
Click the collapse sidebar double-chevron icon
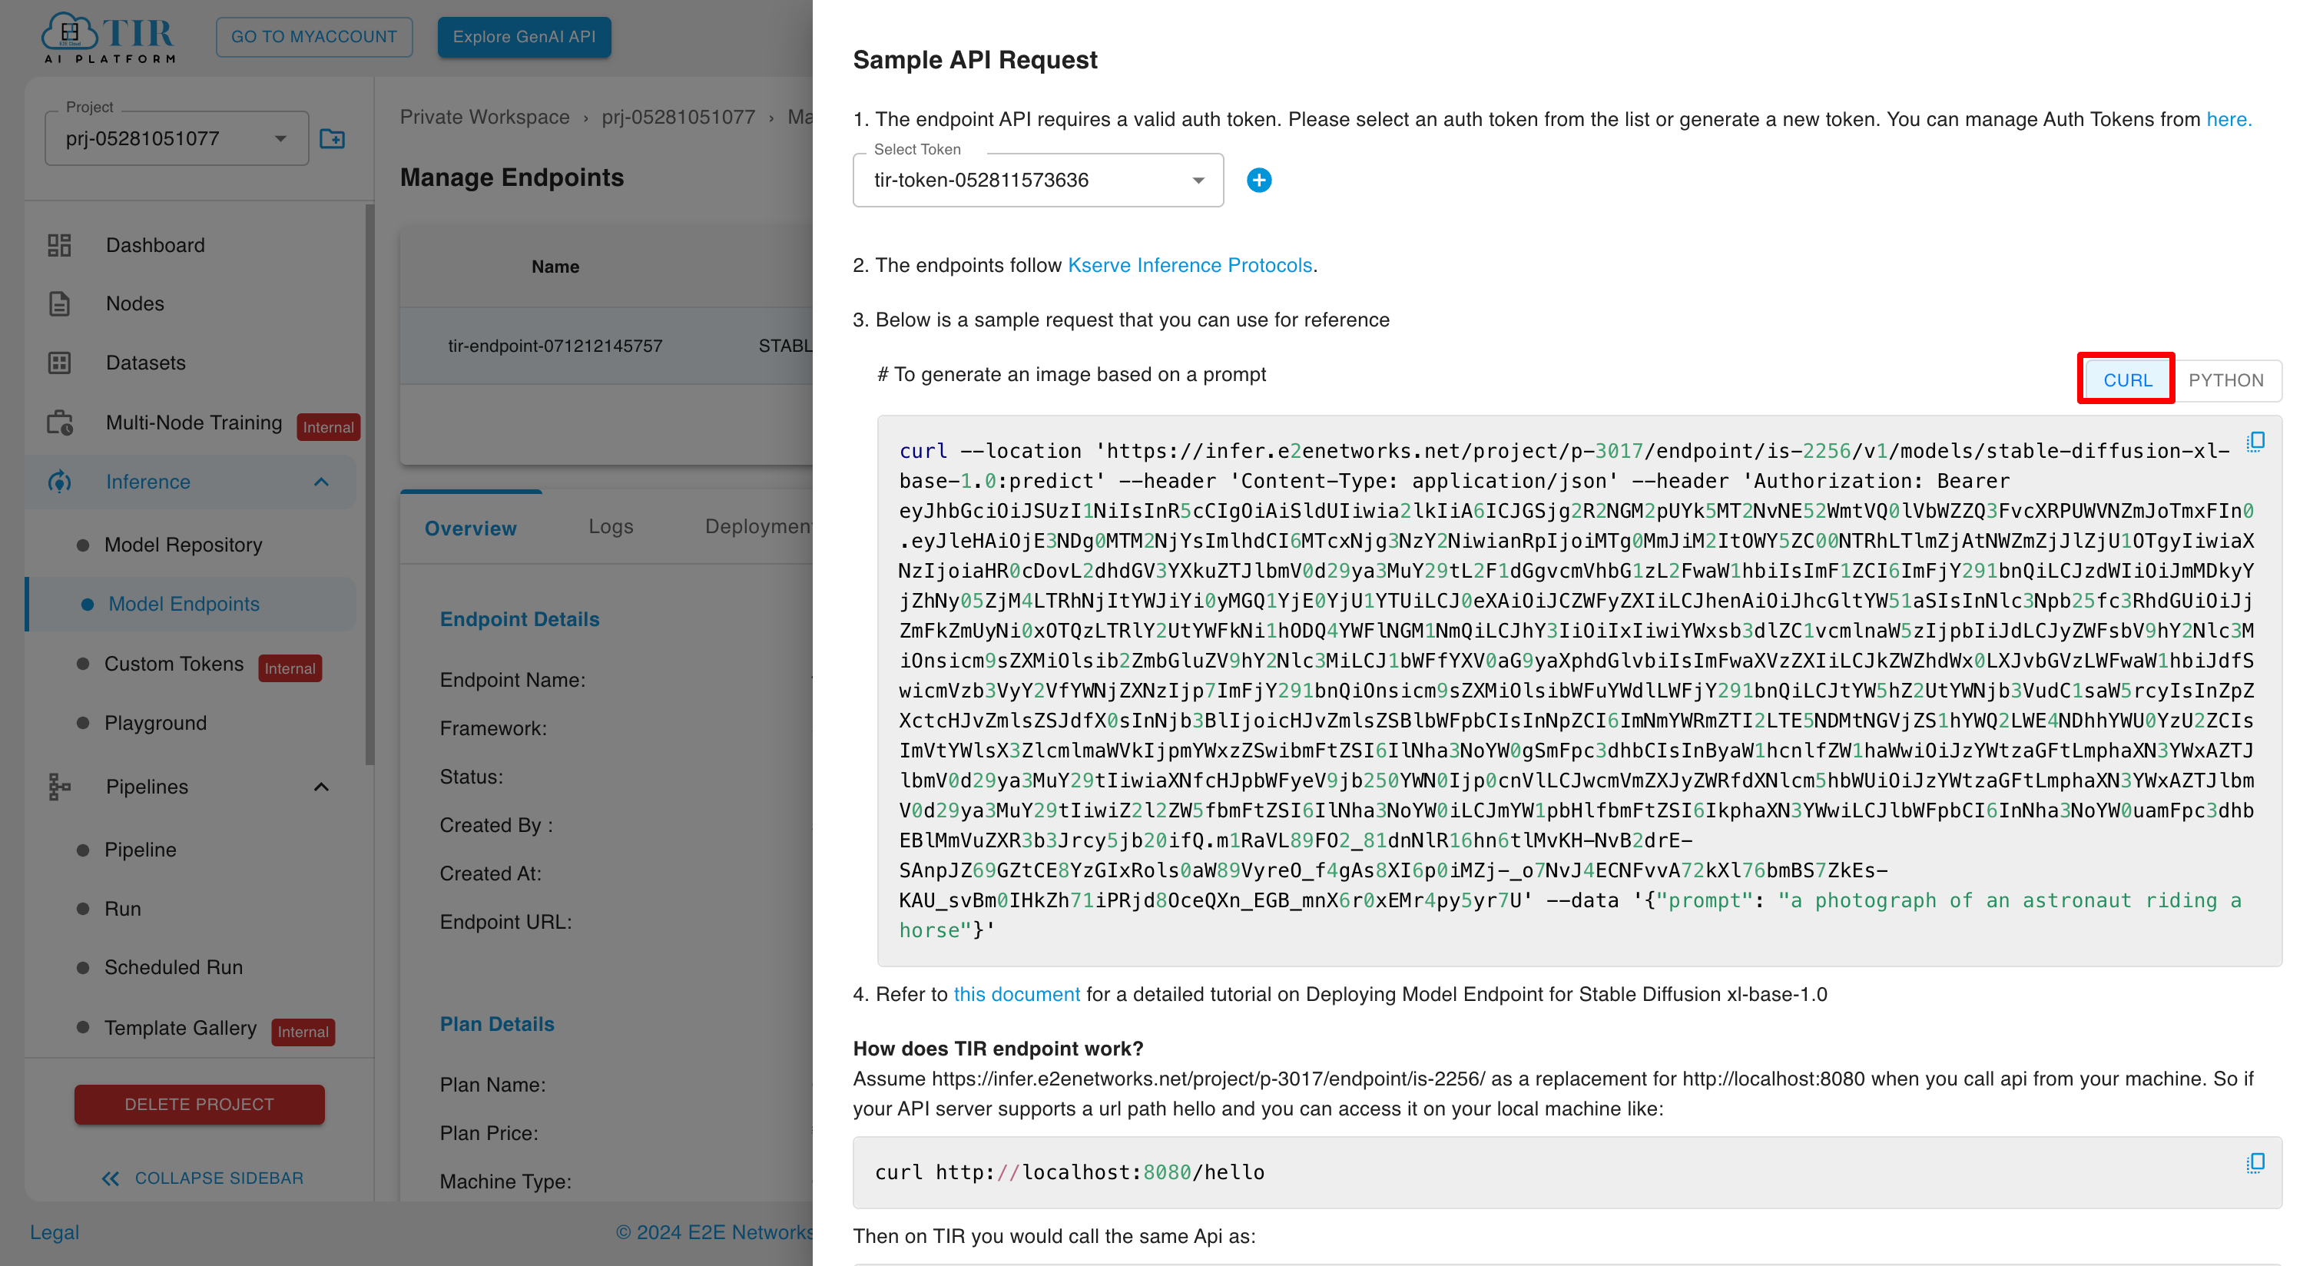(110, 1178)
